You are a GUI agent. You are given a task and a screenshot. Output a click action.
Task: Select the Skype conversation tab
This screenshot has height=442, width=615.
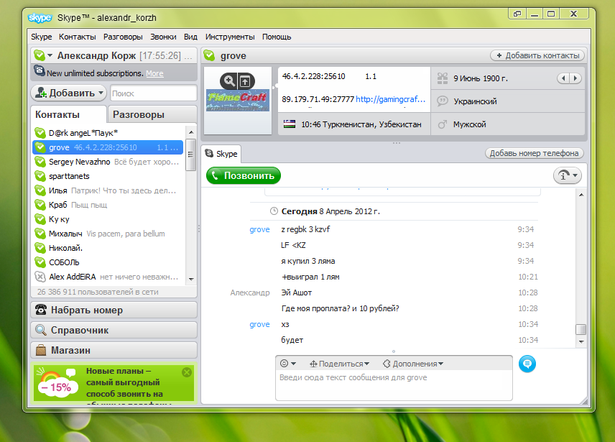221,154
